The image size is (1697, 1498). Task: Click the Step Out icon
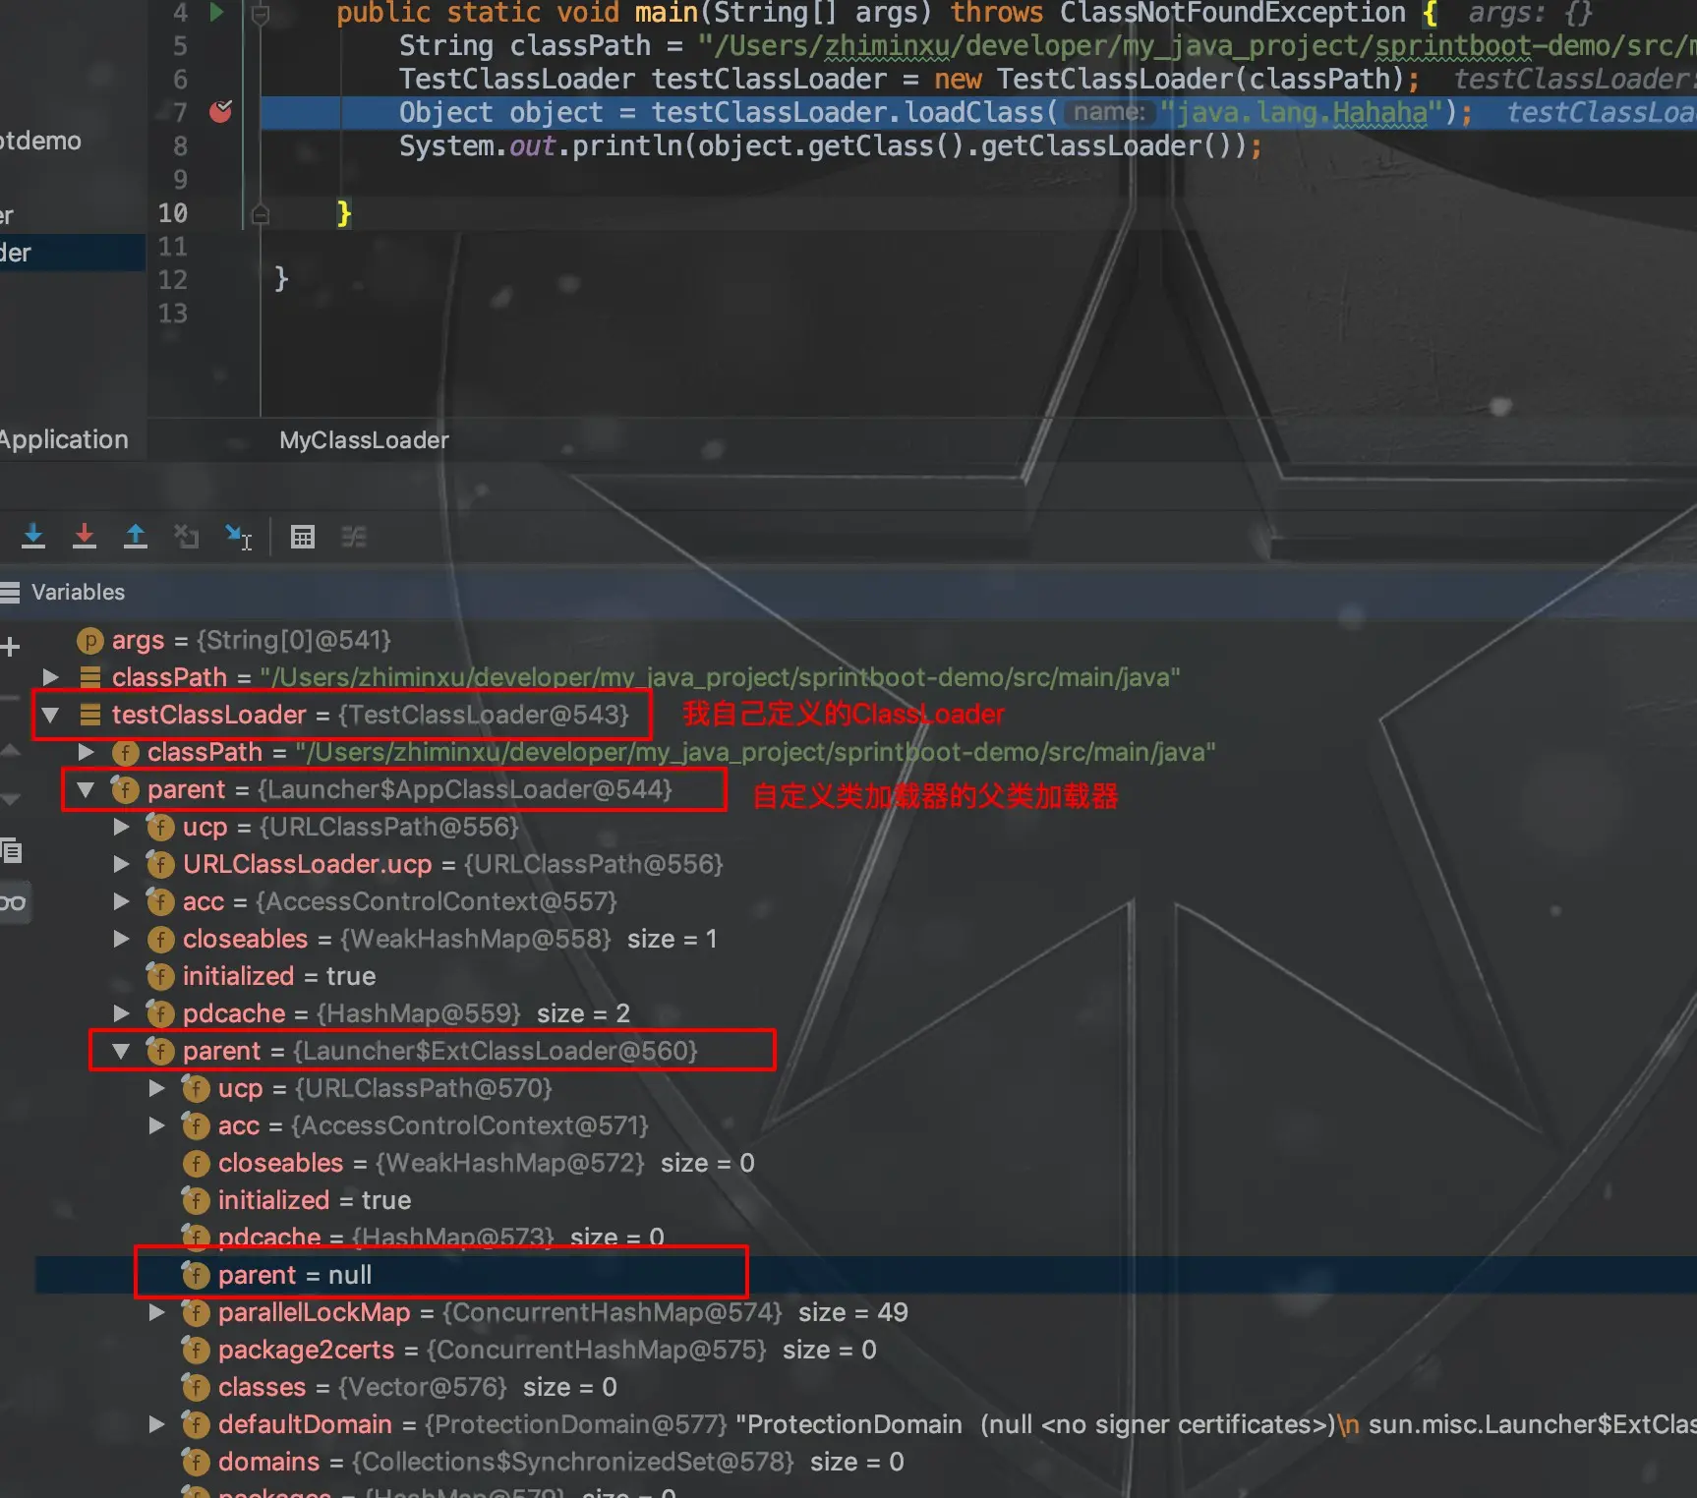(136, 536)
